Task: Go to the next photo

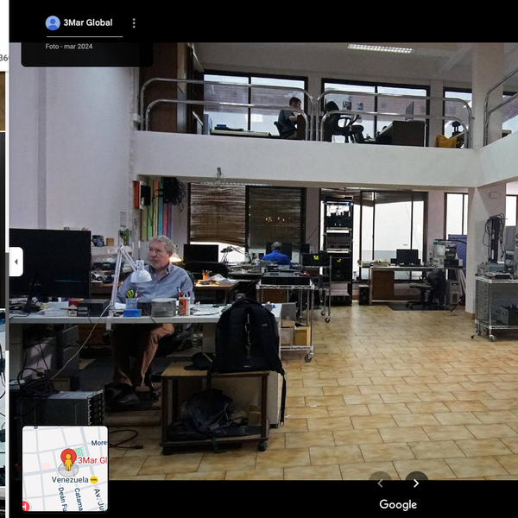Action: coord(416,483)
